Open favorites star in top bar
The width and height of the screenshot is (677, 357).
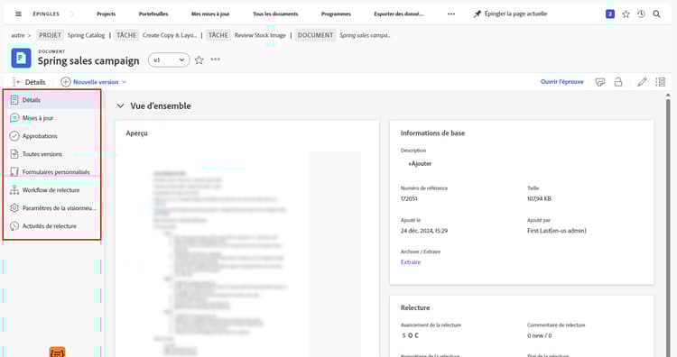[x=626, y=14]
